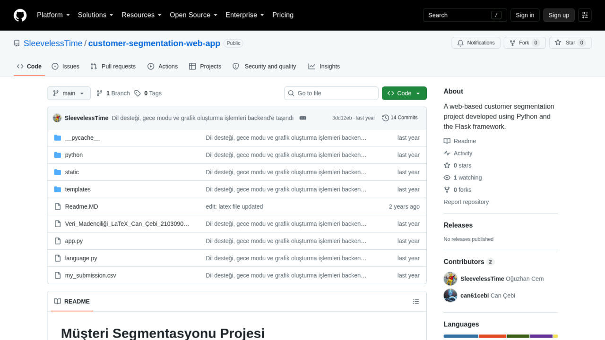Open the README outline list icon
Screen dimensions: 605x340
pyautogui.click(x=416, y=301)
